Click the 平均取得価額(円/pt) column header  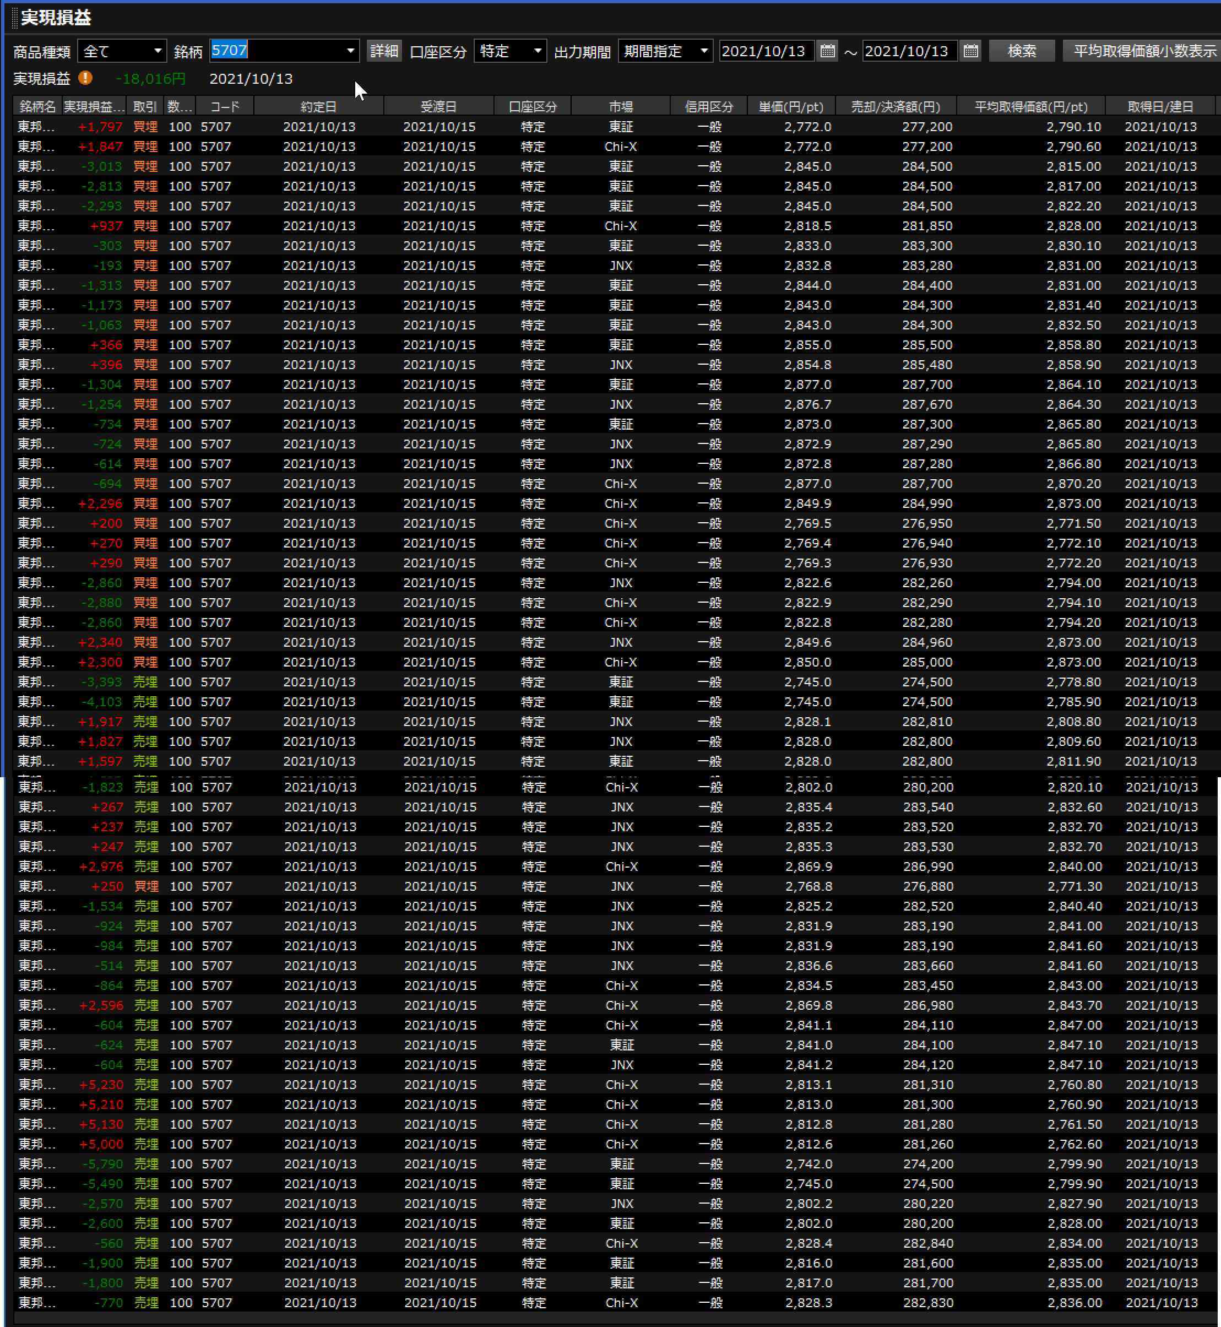pyautogui.click(x=1030, y=106)
